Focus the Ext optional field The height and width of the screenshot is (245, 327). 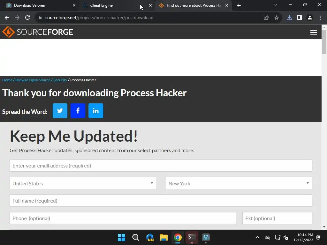pyautogui.click(x=277, y=218)
